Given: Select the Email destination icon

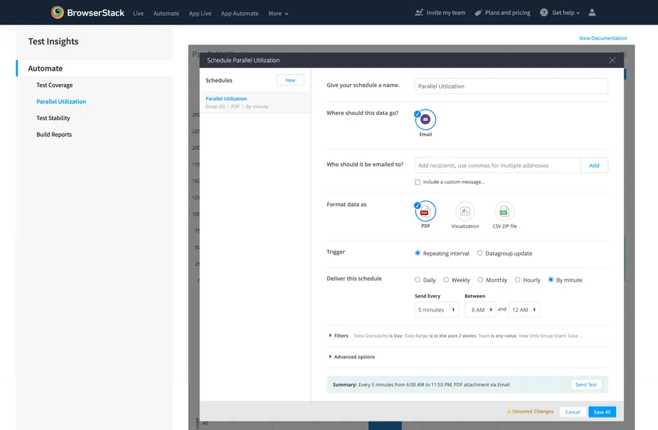Looking at the screenshot, I should (426, 119).
